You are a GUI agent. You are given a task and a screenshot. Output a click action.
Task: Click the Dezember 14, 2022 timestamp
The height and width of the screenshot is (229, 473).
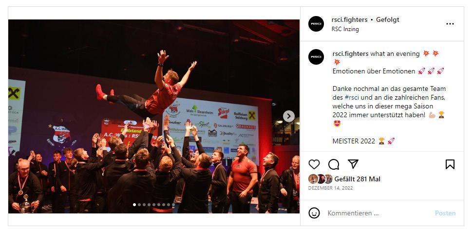click(x=330, y=188)
